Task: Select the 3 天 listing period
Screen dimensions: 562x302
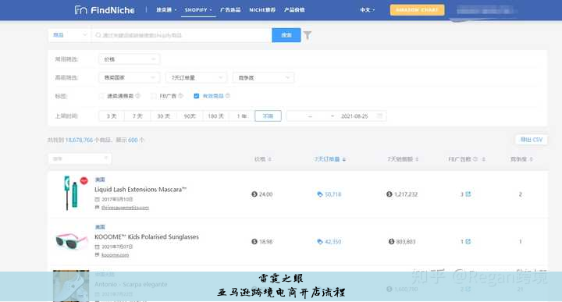Action: coord(112,116)
